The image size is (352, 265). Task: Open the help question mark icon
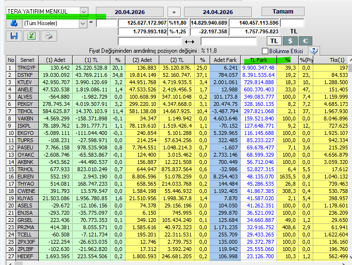point(314,51)
